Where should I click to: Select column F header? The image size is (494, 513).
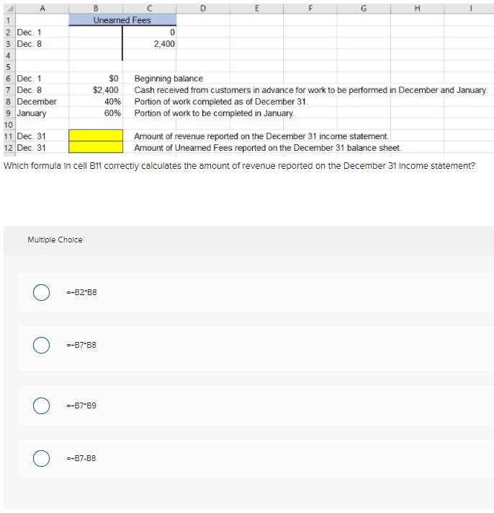310,8
